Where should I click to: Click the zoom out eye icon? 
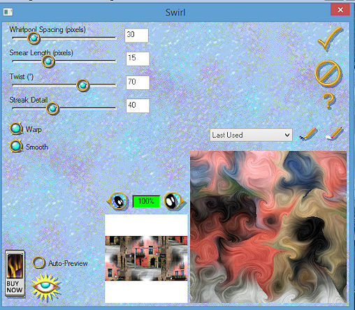(x=117, y=201)
